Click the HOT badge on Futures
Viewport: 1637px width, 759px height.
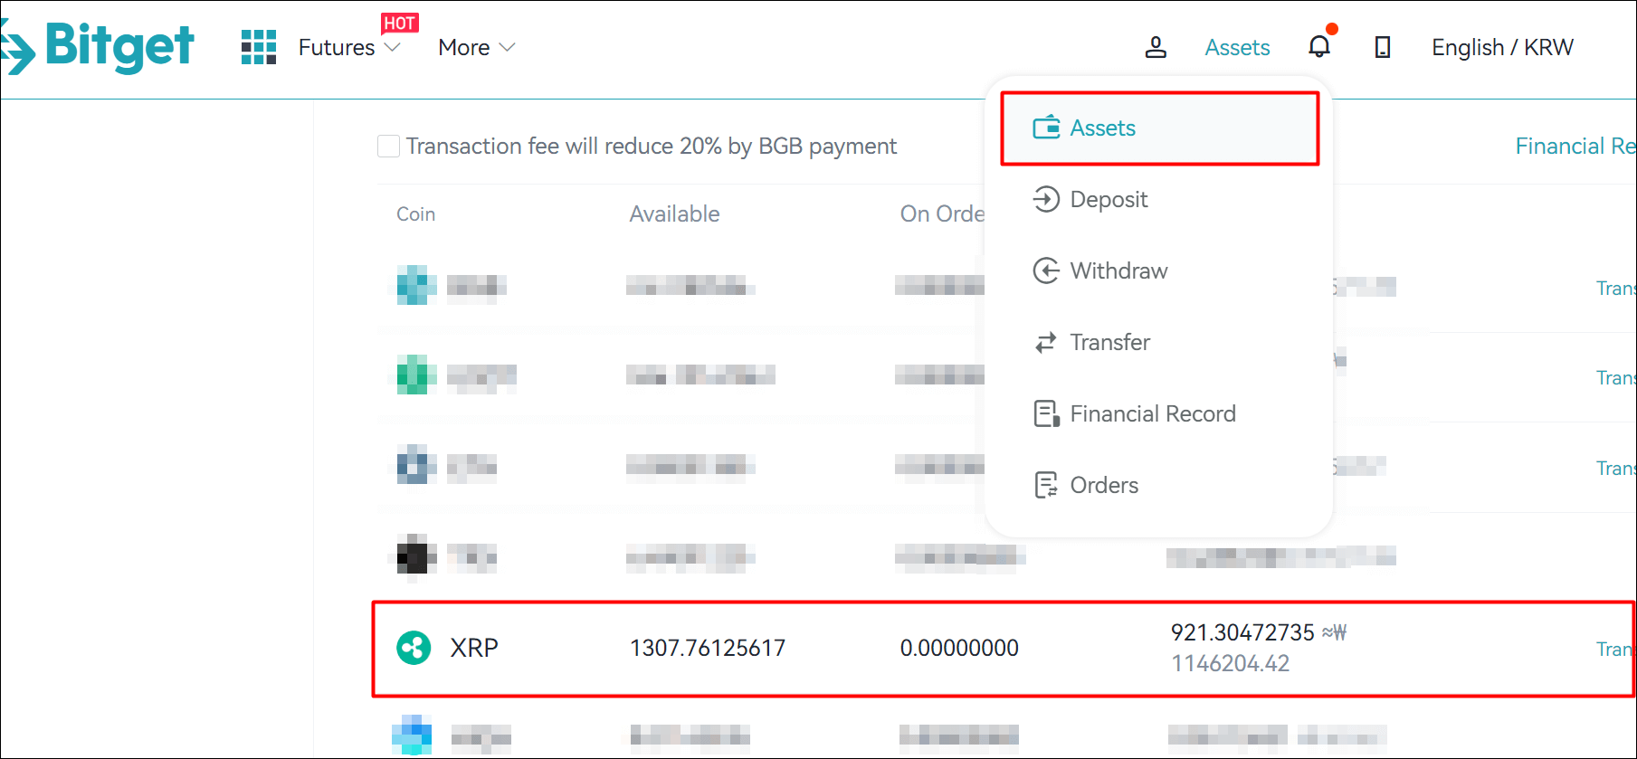tap(400, 23)
